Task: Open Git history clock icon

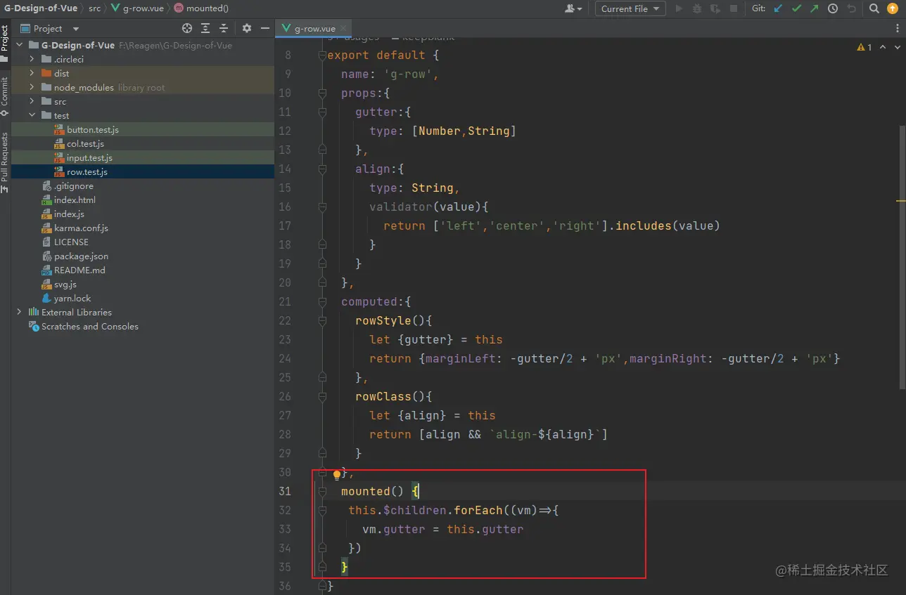Action: pos(833,8)
